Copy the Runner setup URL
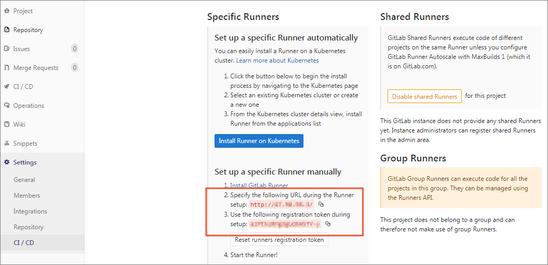548x265 pixels. pyautogui.click(x=321, y=205)
